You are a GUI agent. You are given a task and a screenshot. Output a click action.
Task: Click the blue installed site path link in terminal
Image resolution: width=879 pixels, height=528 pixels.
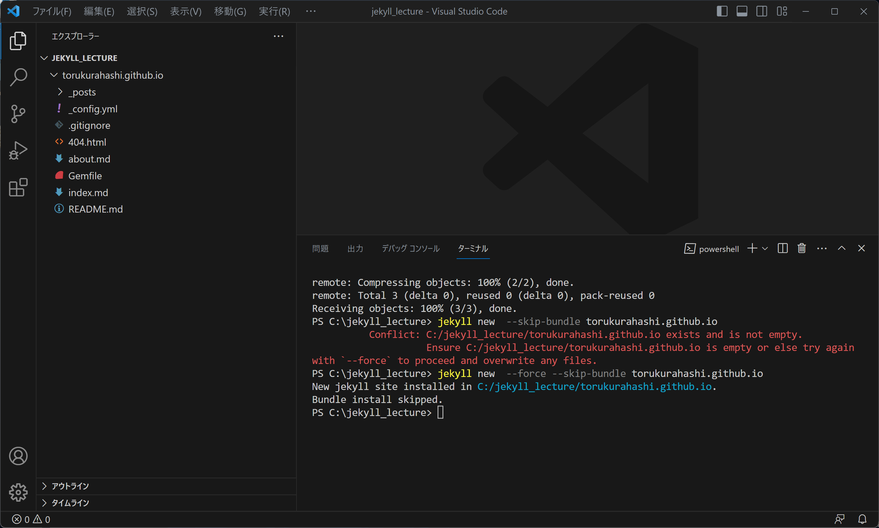tap(594, 387)
